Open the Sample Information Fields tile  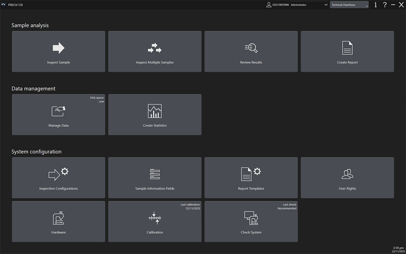click(155, 178)
